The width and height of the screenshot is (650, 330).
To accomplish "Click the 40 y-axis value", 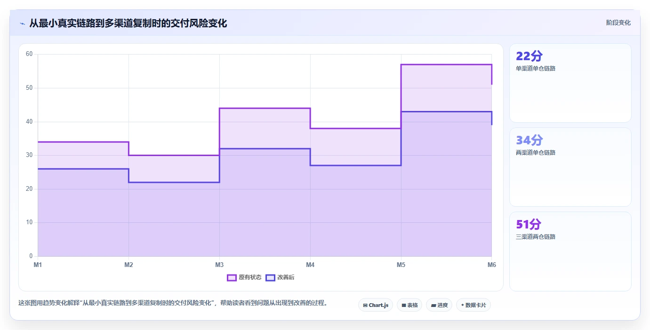I will click(29, 122).
